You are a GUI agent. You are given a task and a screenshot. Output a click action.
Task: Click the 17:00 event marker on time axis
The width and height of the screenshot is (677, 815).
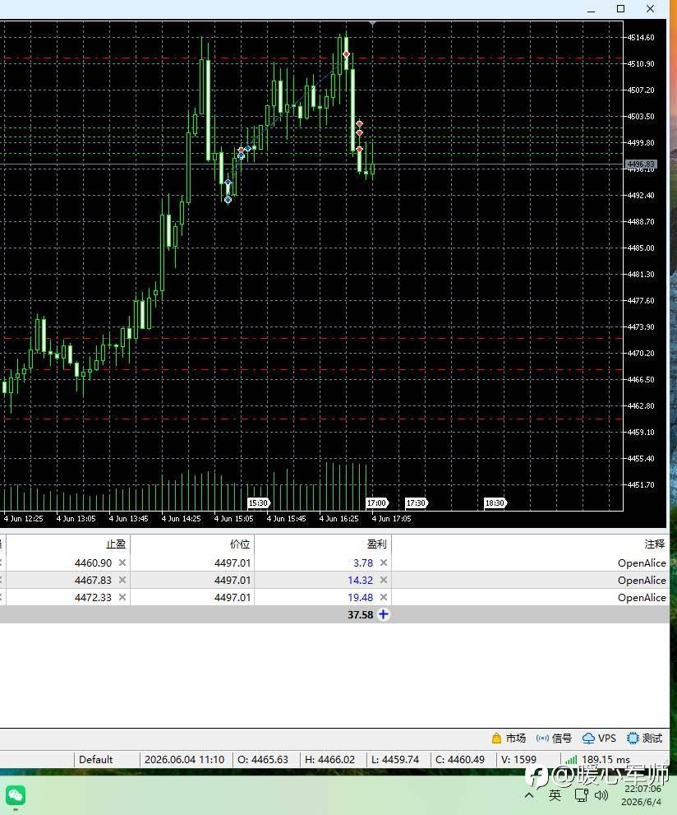(377, 503)
